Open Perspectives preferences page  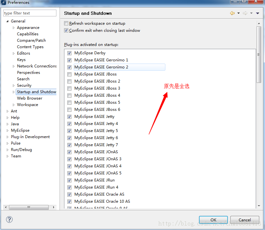click(x=29, y=73)
